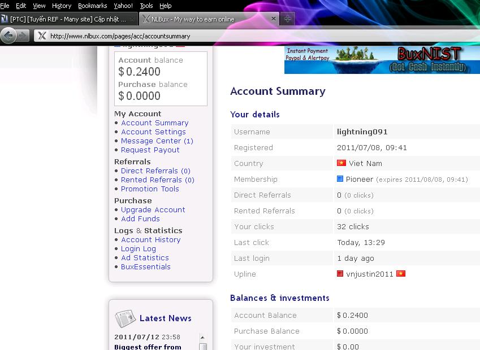Open the Yahoo! menu
This screenshot has width=480, height=350.
click(123, 6)
